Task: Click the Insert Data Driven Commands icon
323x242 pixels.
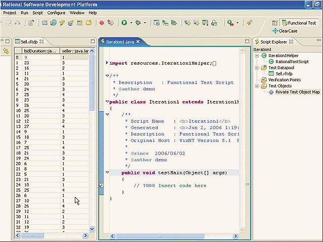Action: pos(205,23)
